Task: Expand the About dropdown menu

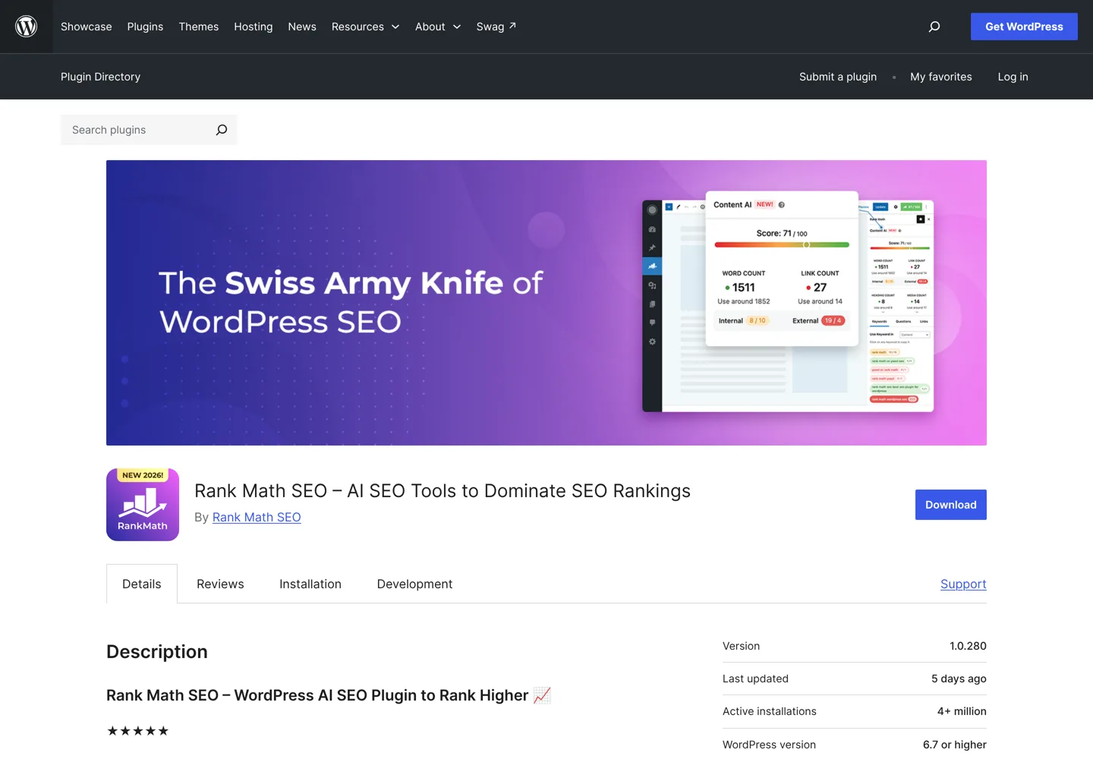Action: [x=438, y=27]
